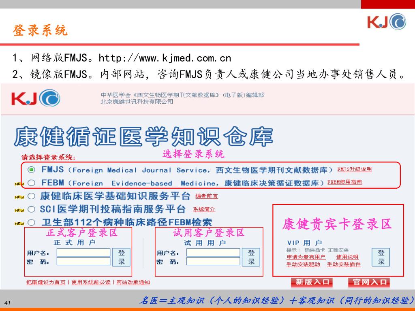Click 正式用户 password input field
Image resolution: width=415 pixels, height=311 pixels.
pos(83,261)
